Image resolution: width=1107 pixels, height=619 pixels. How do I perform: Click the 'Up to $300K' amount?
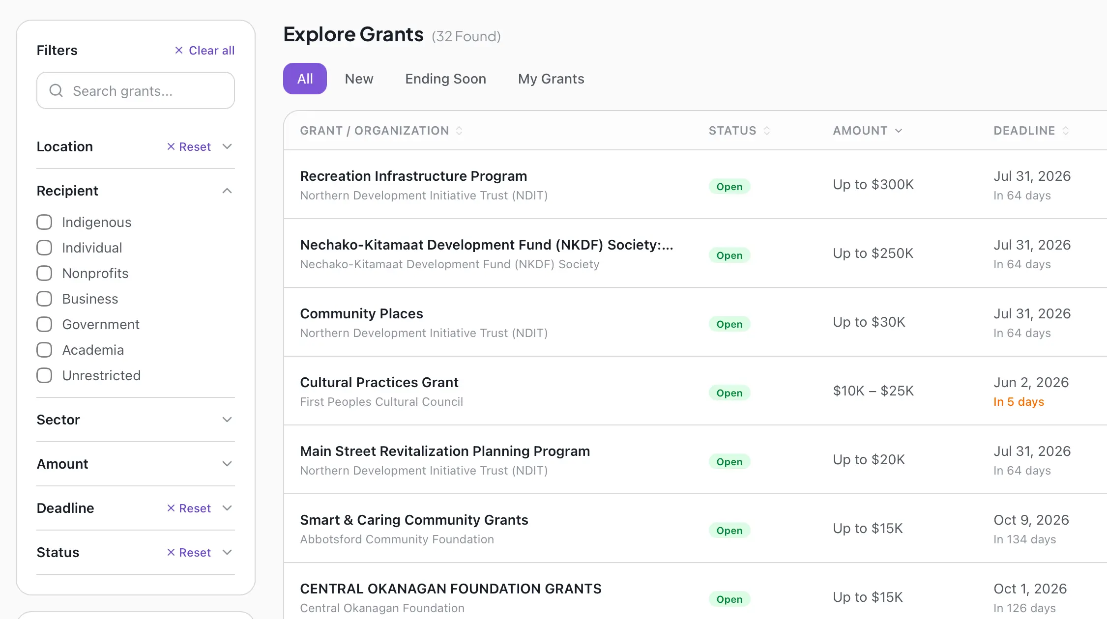tap(873, 184)
